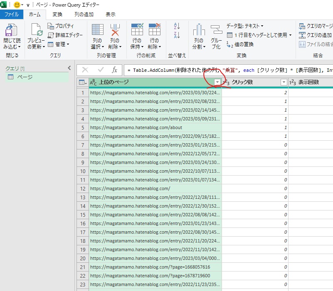333x291 pixels.
Task: Select row number 5
Action: click(83, 128)
